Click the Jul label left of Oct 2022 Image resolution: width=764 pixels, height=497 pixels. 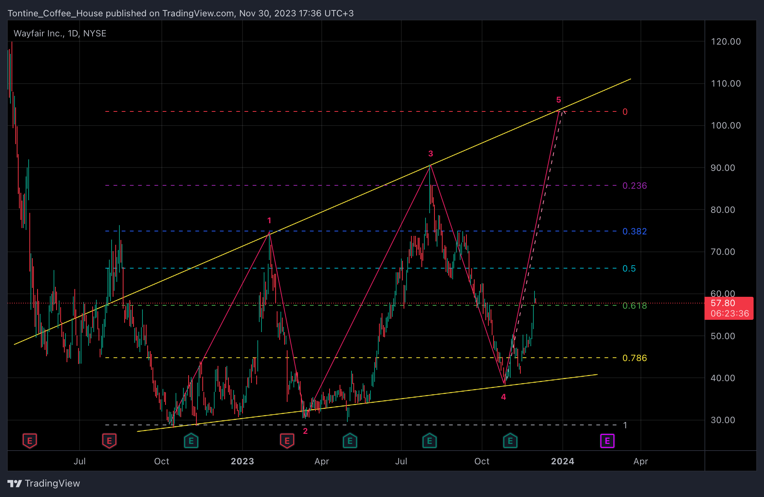[x=80, y=461]
